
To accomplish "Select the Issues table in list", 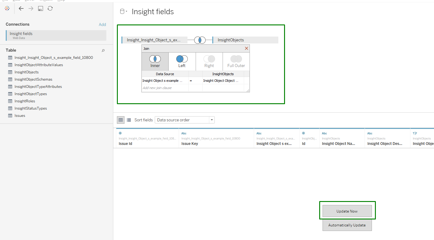I will tap(20, 116).
